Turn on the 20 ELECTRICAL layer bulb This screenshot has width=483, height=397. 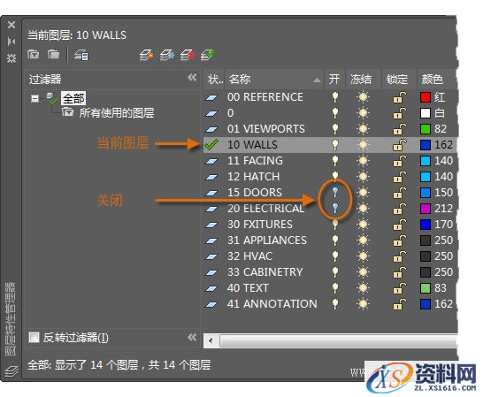[335, 208]
